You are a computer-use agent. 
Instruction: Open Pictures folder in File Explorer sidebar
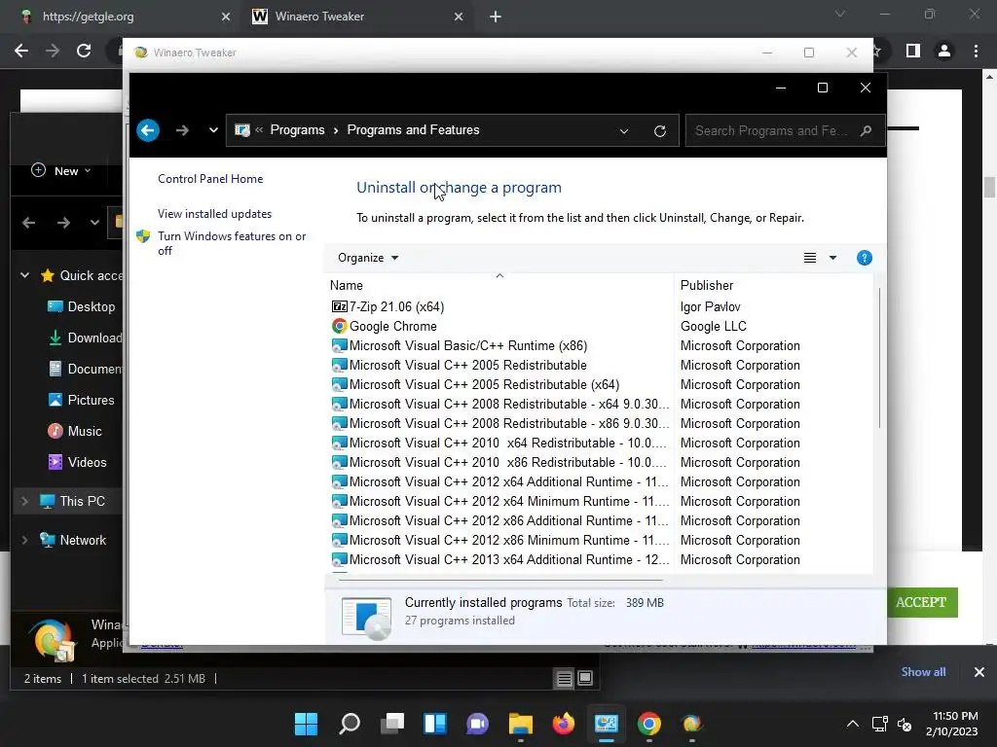click(82, 400)
